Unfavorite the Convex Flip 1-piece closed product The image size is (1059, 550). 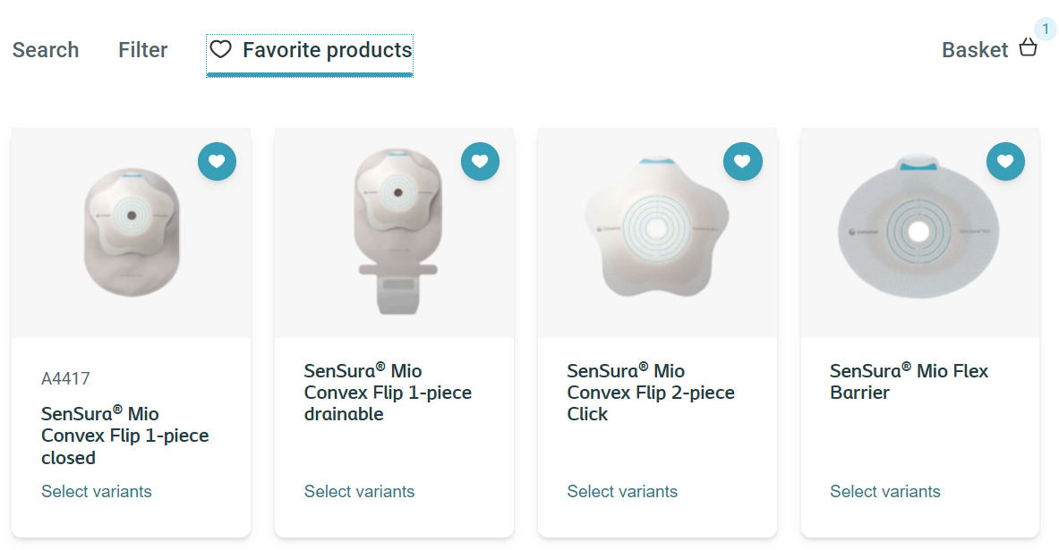point(217,162)
